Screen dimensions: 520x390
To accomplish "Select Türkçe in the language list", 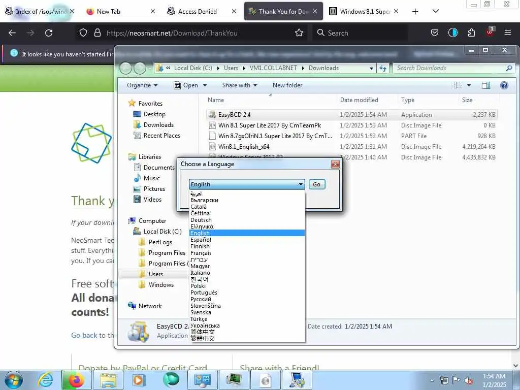I will tap(199, 319).
